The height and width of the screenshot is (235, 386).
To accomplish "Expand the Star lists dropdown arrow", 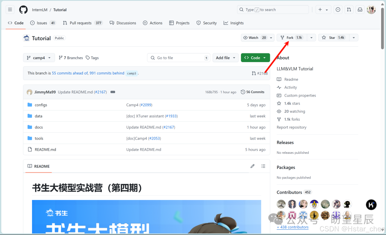I will 354,38.
